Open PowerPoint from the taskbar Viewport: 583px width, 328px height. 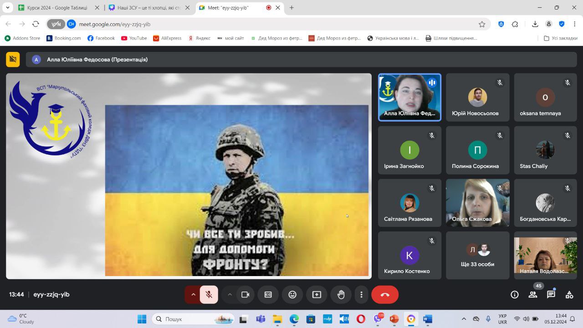click(x=394, y=319)
